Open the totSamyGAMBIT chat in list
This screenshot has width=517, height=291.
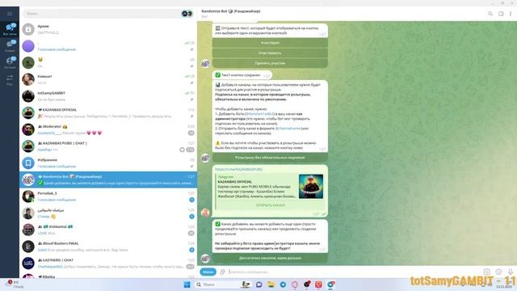[x=108, y=96]
